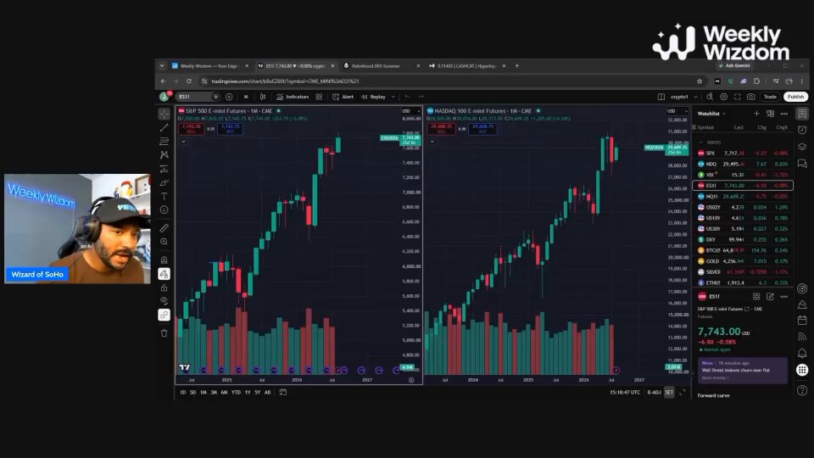Open the chart patterns tool
The width and height of the screenshot is (814, 458).
coord(164,154)
